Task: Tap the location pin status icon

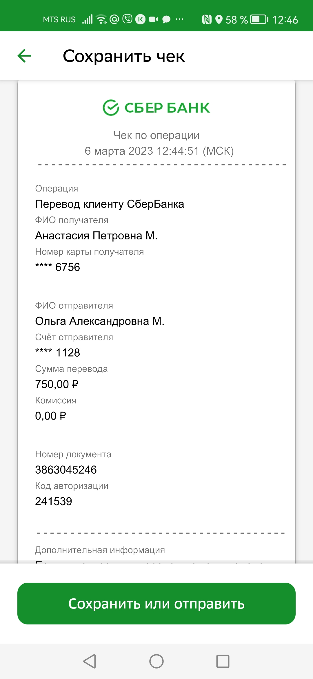Action: (x=219, y=19)
